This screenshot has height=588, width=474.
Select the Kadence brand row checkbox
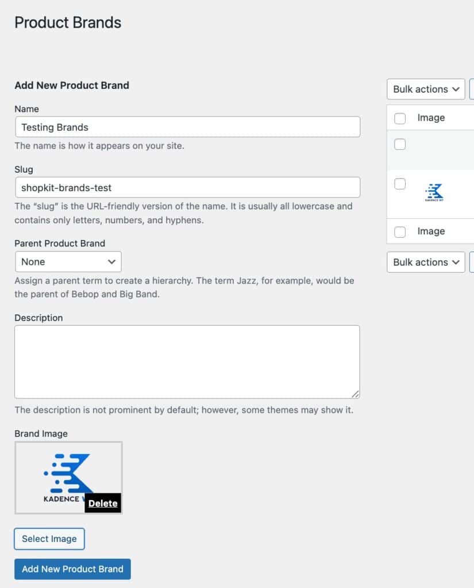400,184
